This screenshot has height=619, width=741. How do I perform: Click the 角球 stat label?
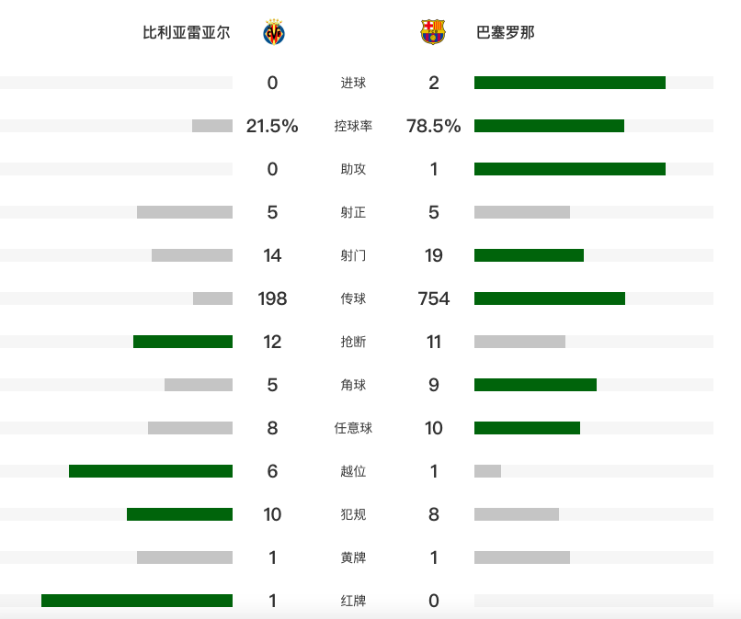[353, 386]
